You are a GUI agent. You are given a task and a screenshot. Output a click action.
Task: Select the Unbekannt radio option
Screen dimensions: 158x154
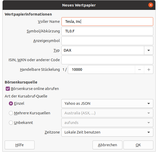pyautogui.click(x=11, y=123)
